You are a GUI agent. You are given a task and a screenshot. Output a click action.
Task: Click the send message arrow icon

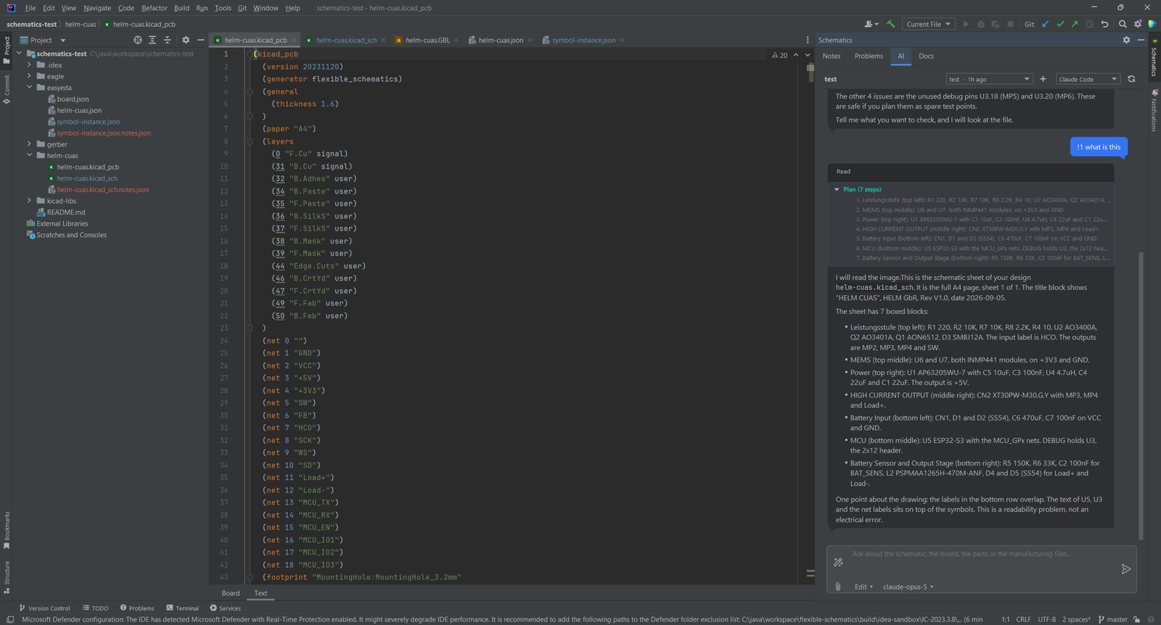(x=1125, y=569)
